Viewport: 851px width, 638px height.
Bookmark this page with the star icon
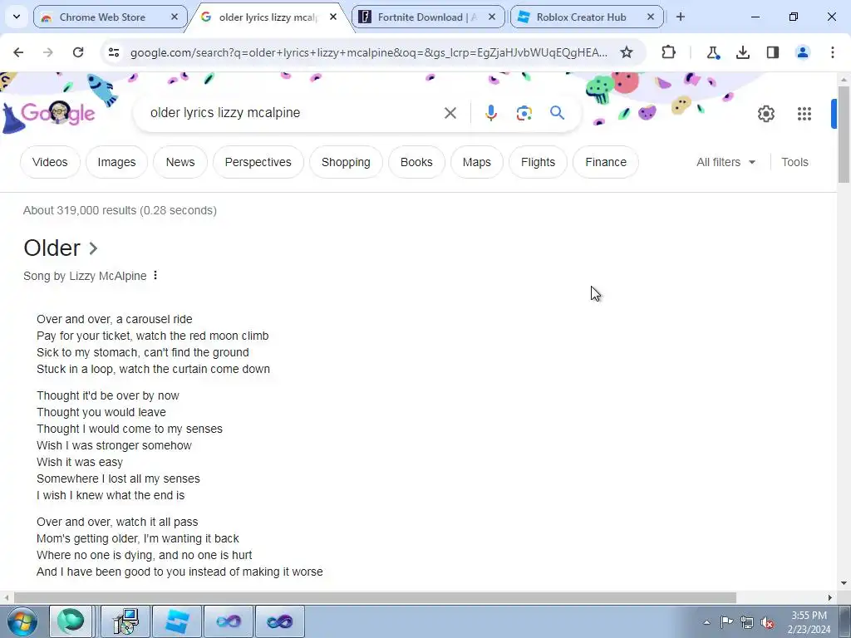tap(627, 52)
